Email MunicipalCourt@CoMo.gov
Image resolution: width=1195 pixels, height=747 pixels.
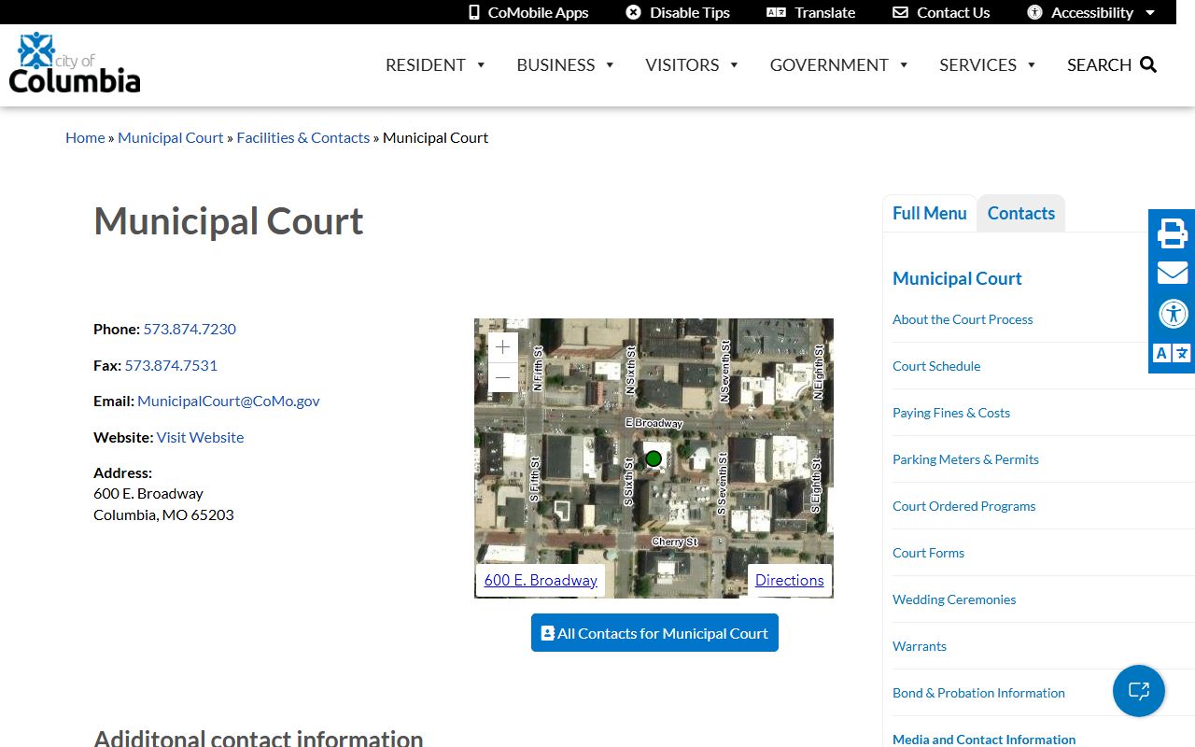(x=229, y=401)
